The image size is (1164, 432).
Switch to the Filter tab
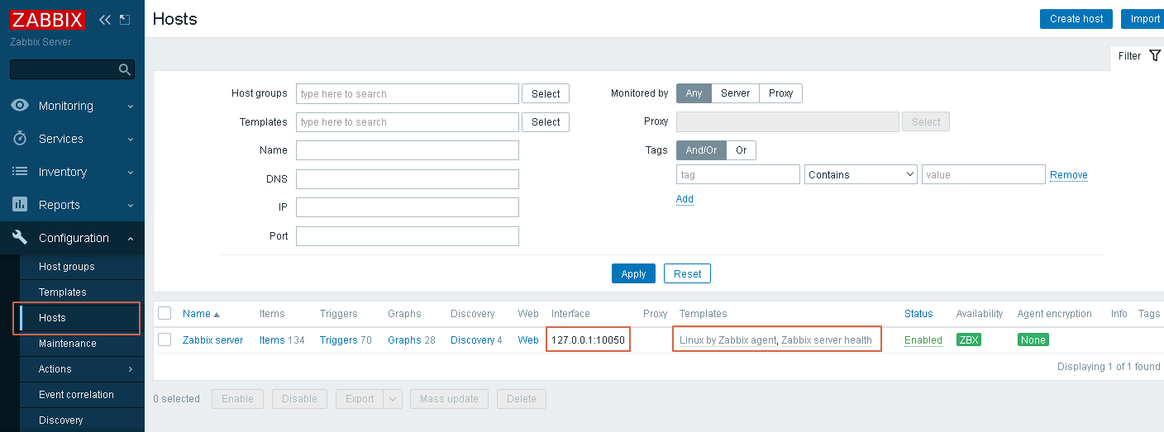1137,56
